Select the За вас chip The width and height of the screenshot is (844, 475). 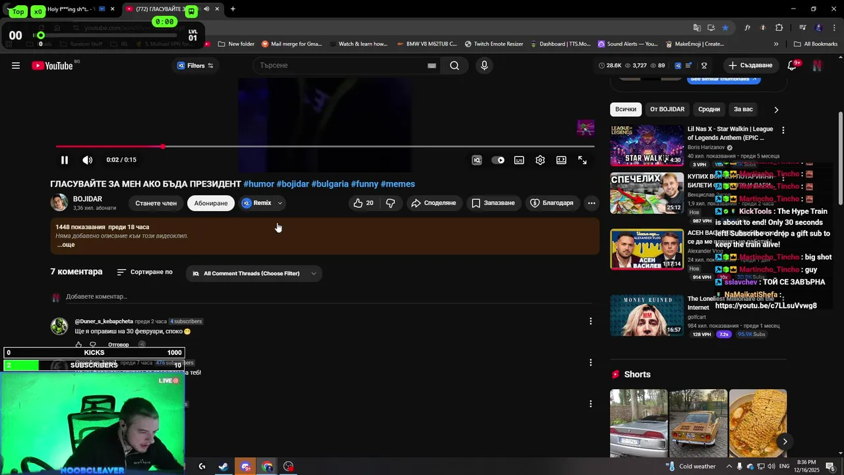click(743, 110)
